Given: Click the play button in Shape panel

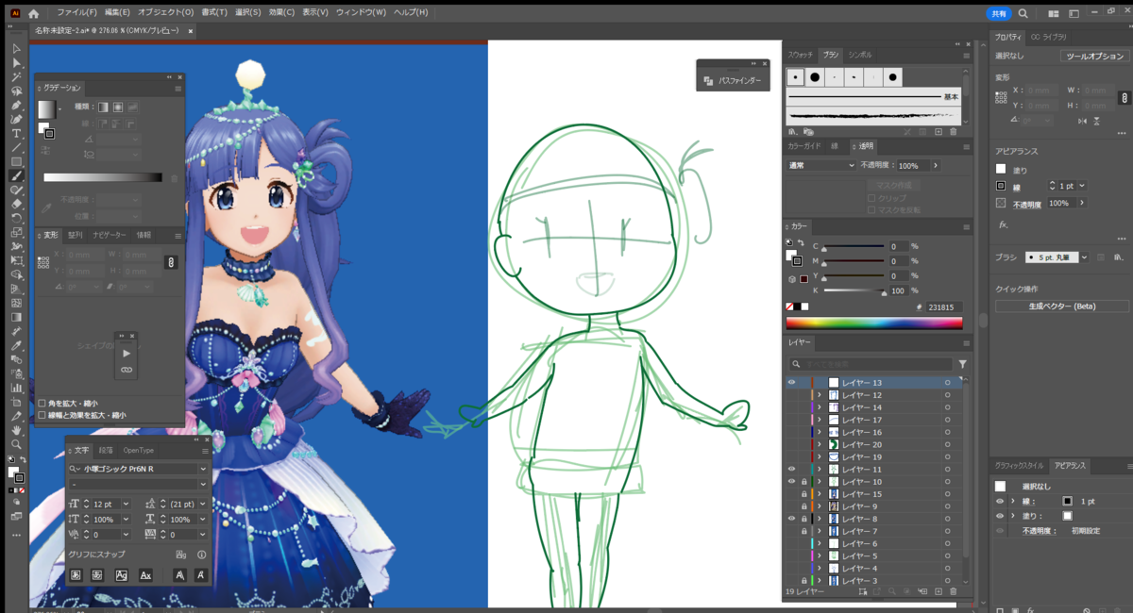Looking at the screenshot, I should click(127, 353).
